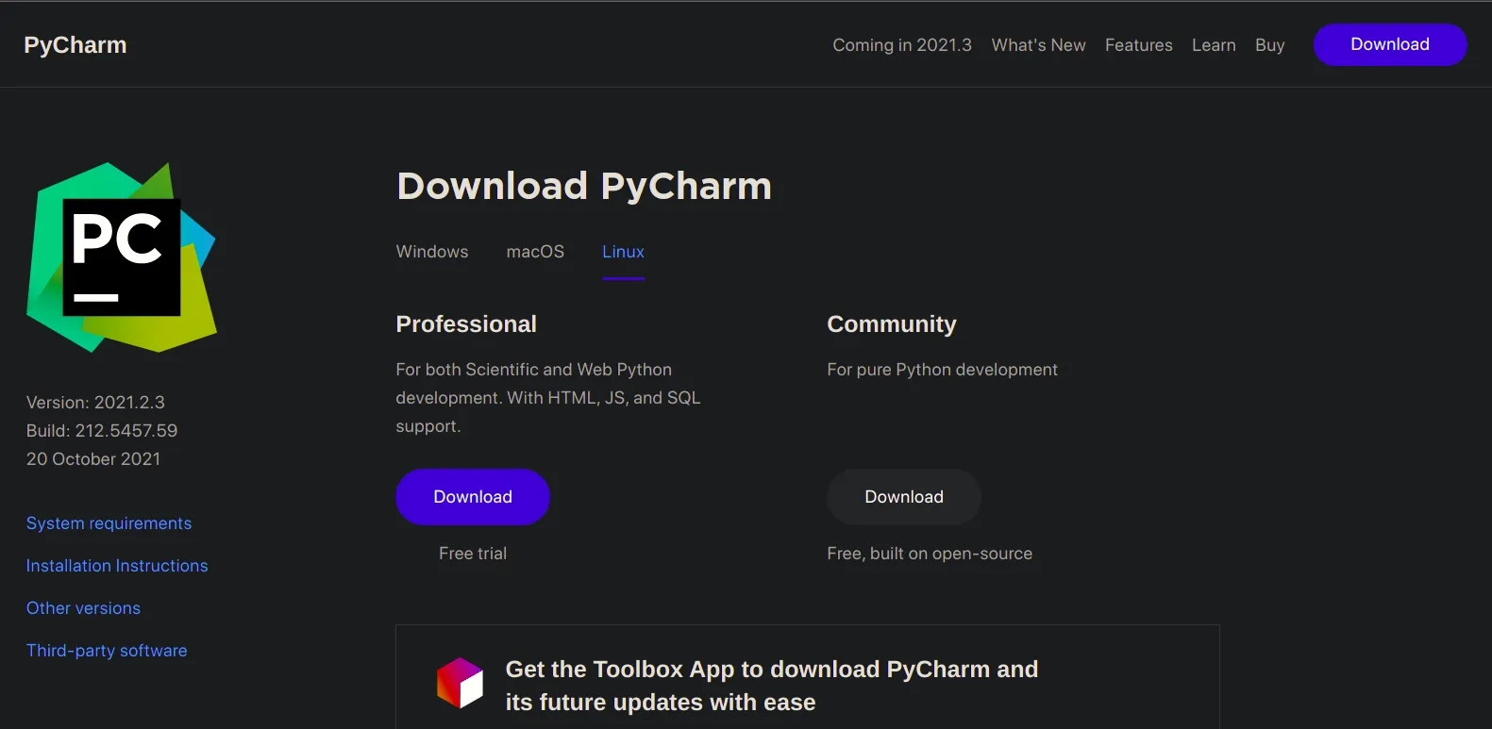Open Coming in 2021.3 menu item

[x=901, y=45]
